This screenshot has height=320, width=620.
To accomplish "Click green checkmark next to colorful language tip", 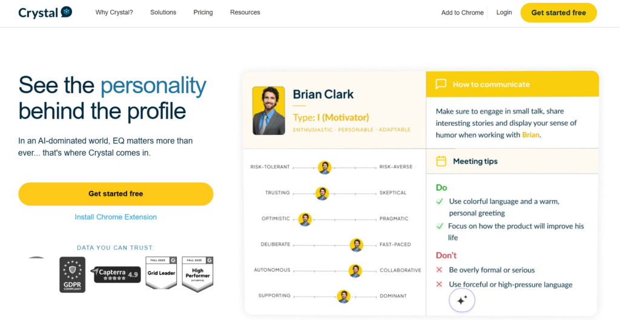I will click(x=440, y=201).
